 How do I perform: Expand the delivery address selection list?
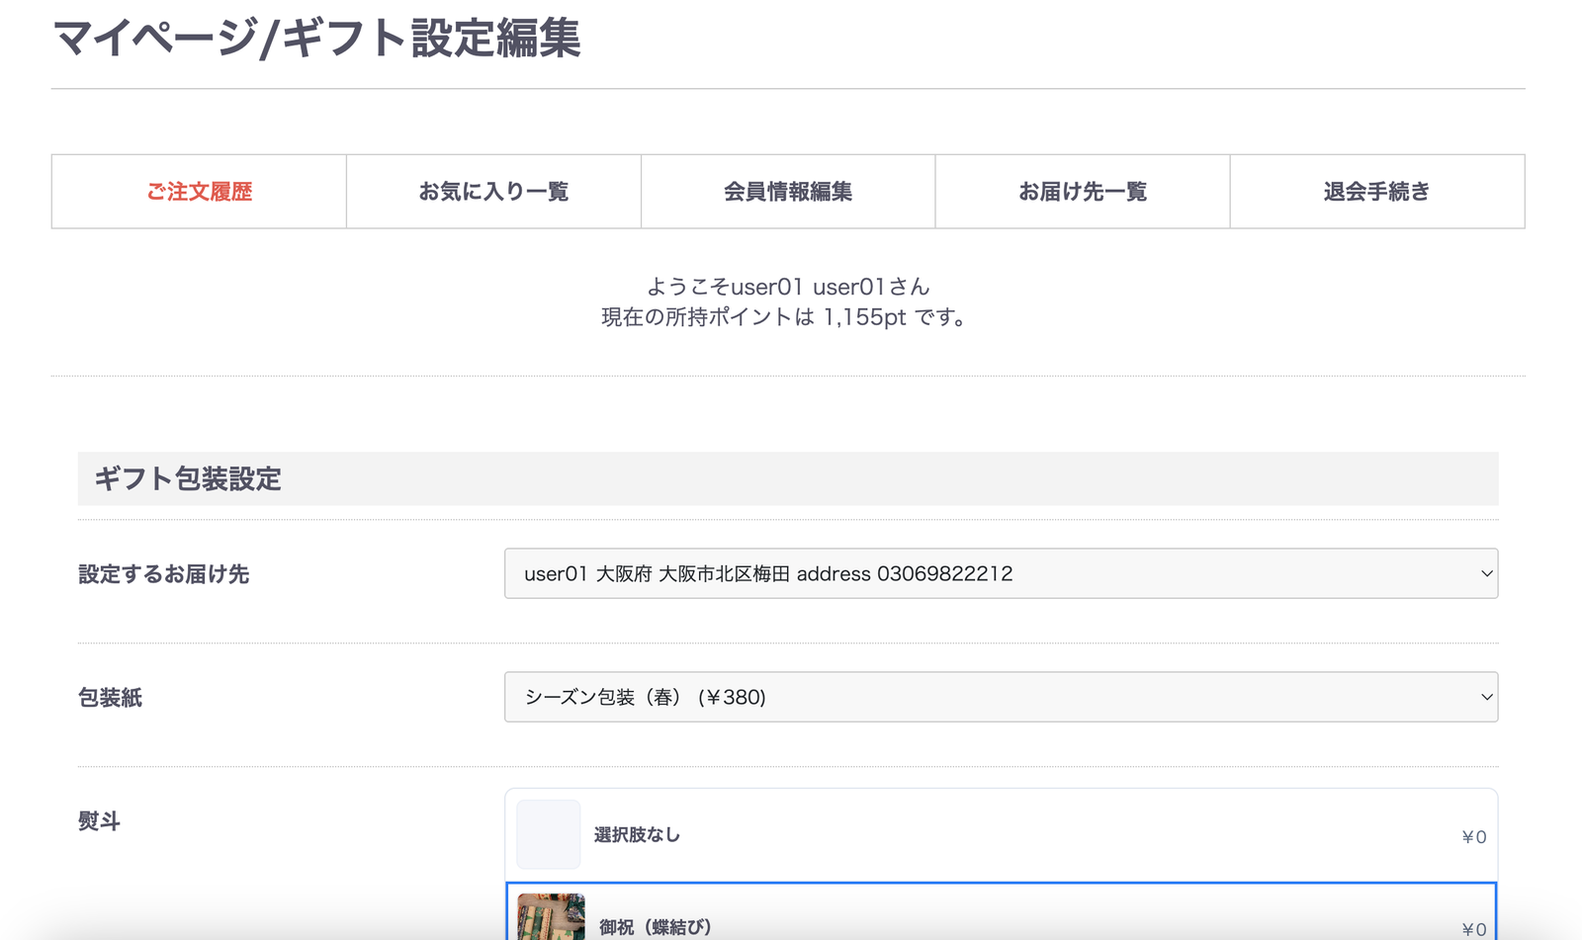(x=1001, y=573)
